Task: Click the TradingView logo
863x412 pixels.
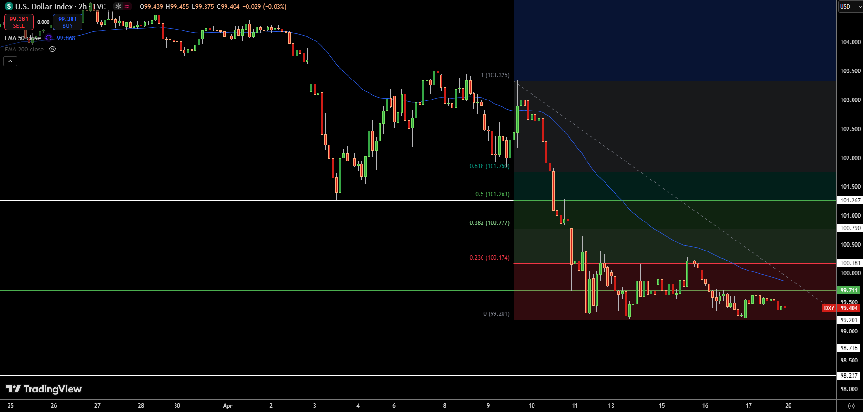Action: pyautogui.click(x=44, y=389)
